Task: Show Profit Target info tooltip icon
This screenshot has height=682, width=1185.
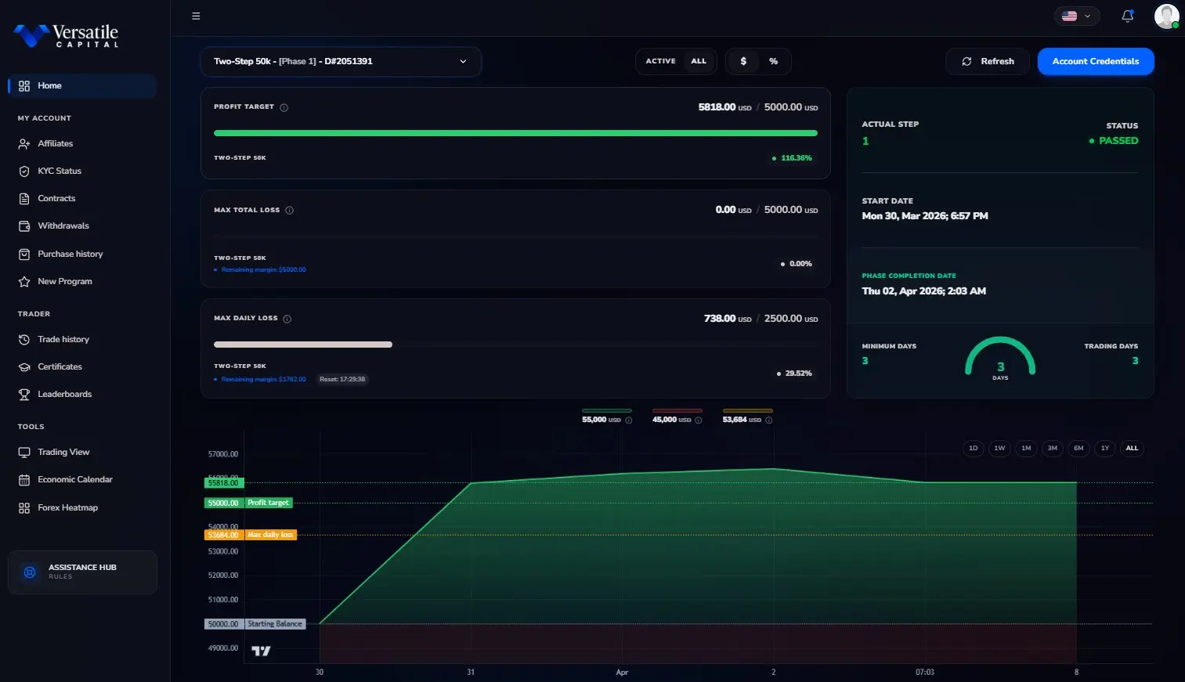Action: [284, 107]
